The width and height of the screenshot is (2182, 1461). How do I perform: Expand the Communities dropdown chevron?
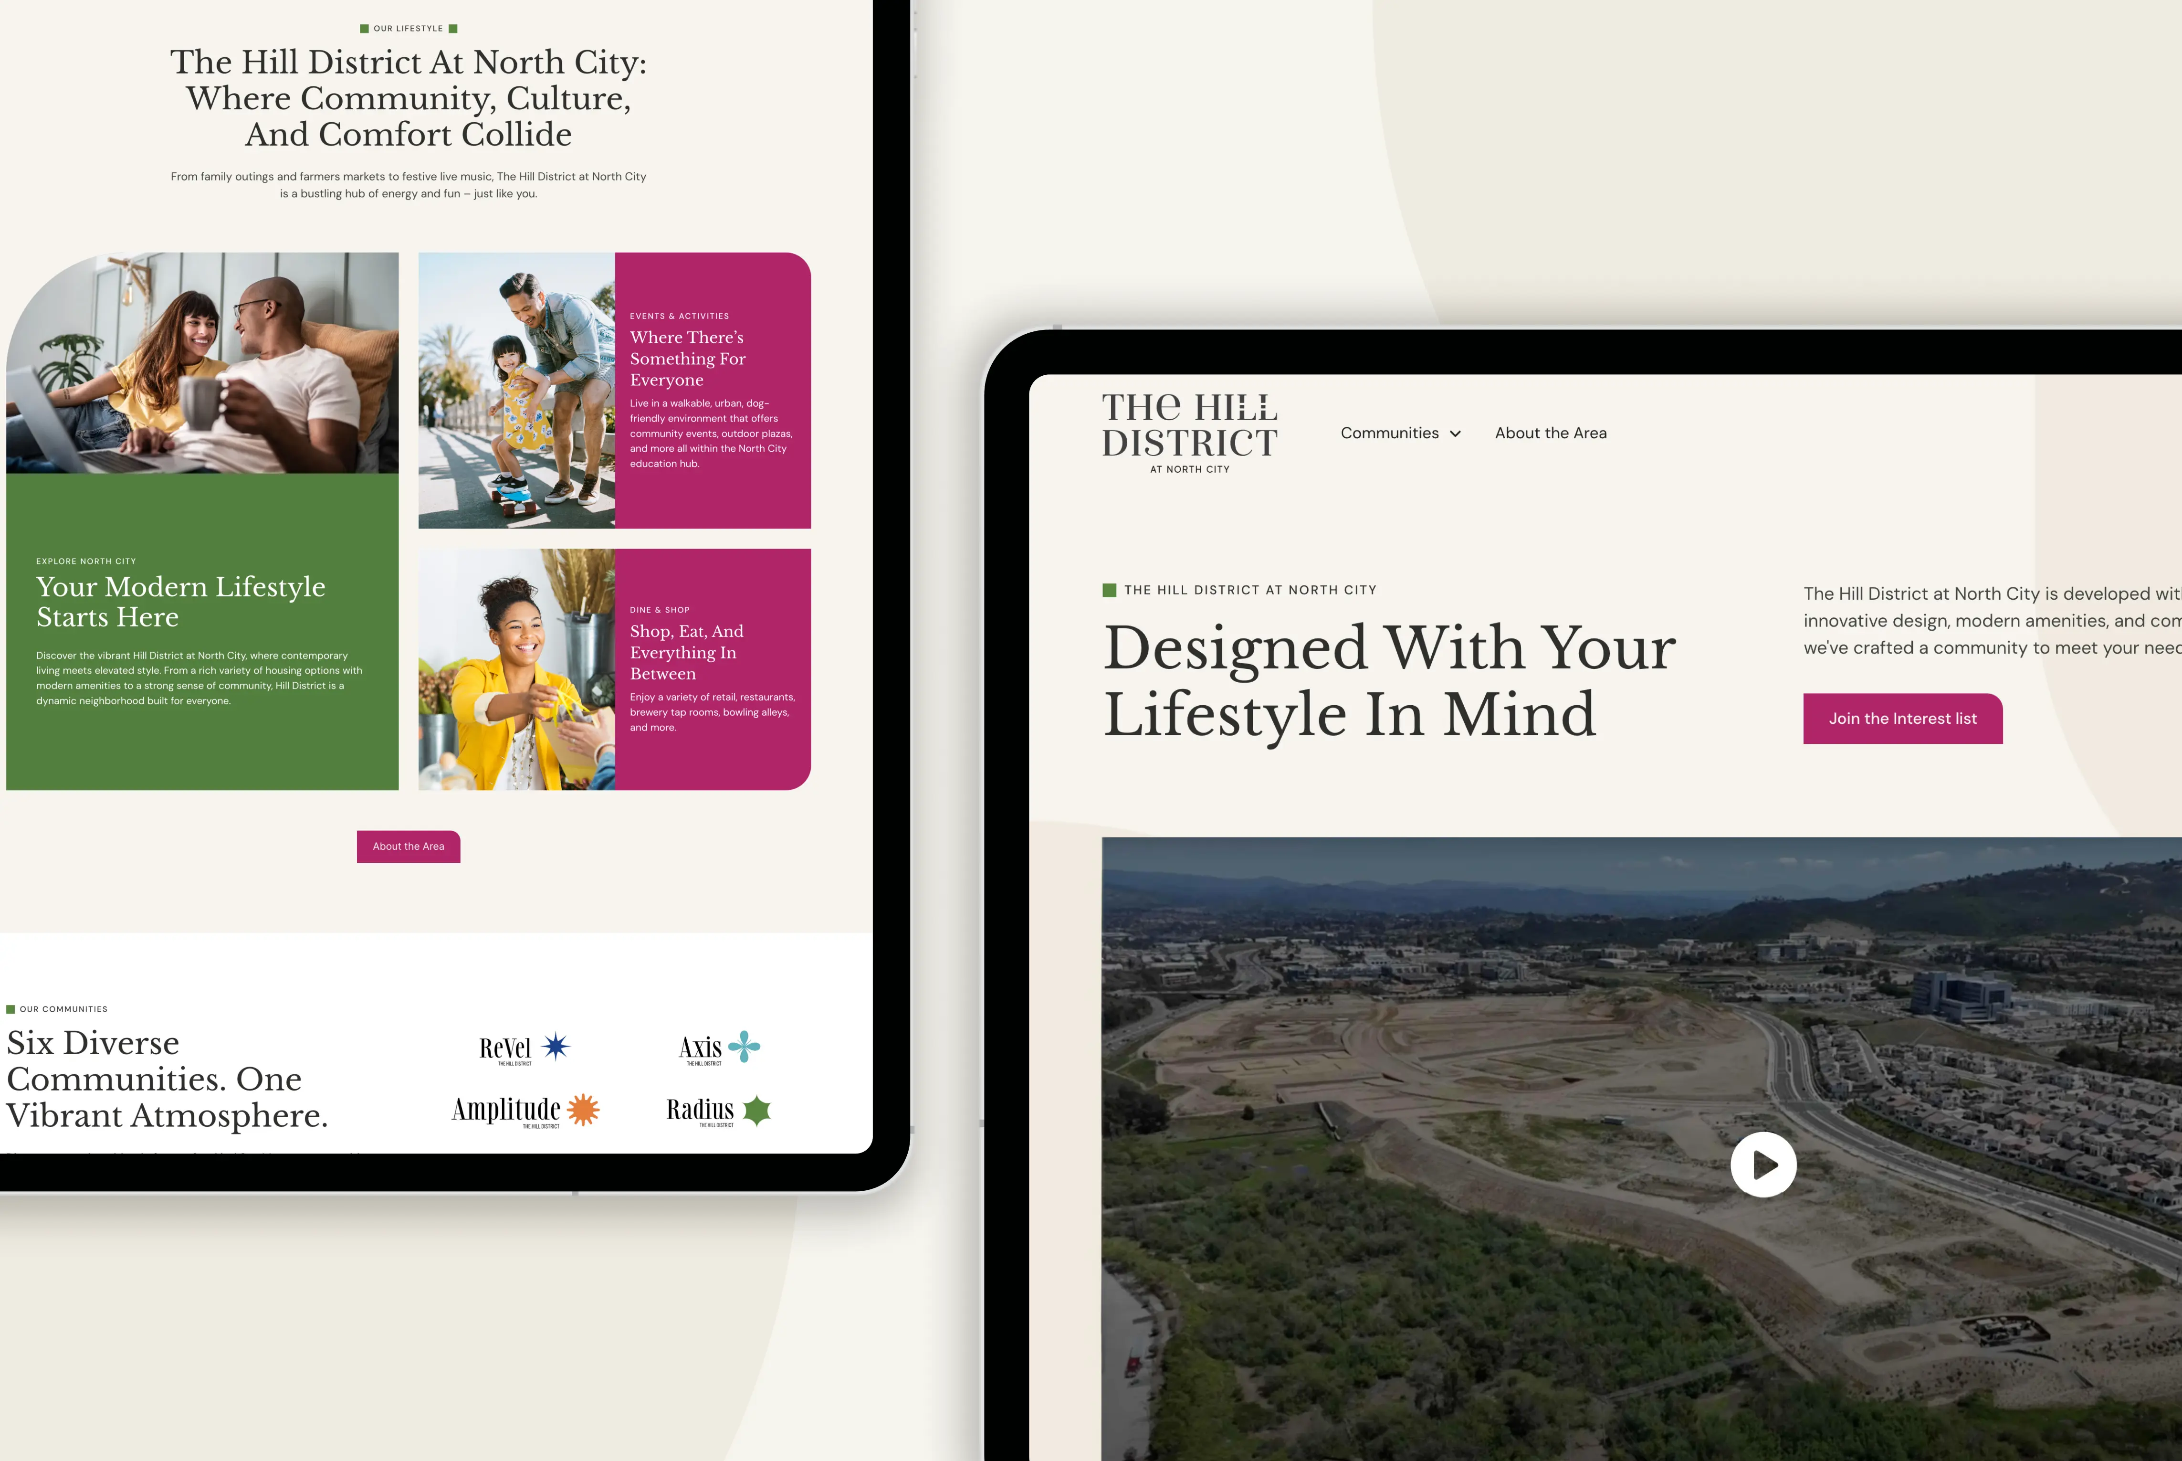pyautogui.click(x=1456, y=433)
